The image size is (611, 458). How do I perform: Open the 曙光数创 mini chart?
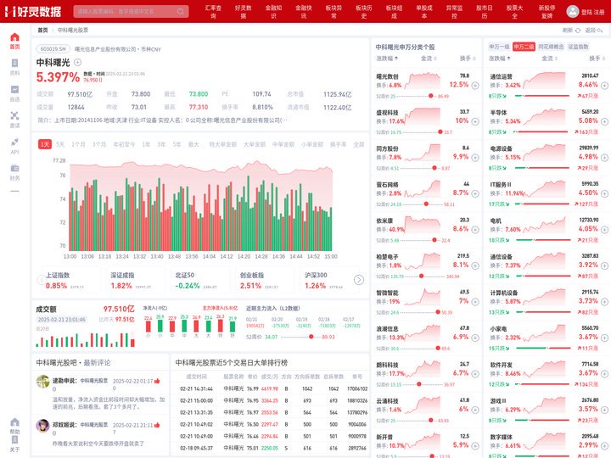coord(423,81)
